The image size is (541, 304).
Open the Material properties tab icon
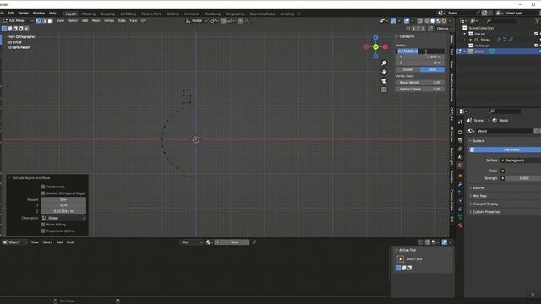(460, 225)
